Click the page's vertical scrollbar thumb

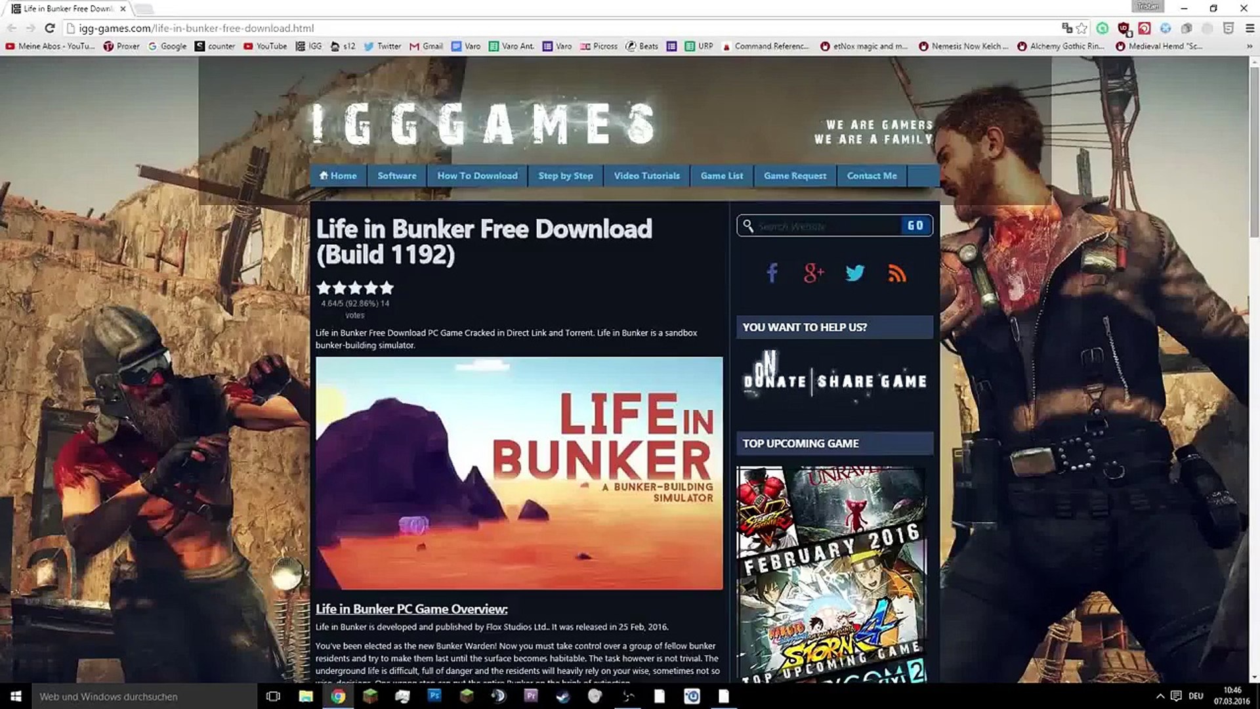(x=1254, y=151)
